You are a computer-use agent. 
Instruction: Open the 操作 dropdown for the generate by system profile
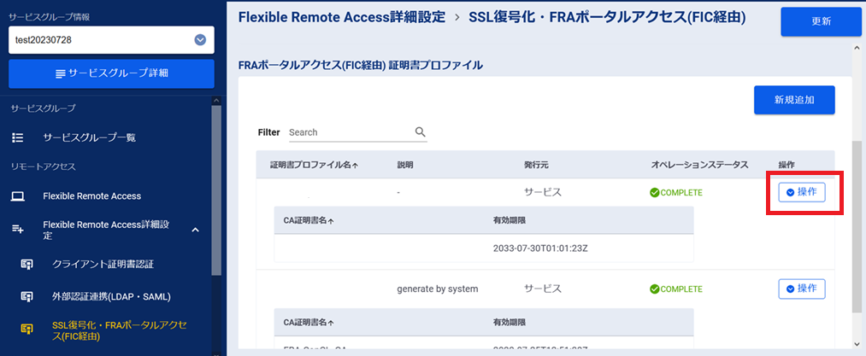[x=802, y=289]
